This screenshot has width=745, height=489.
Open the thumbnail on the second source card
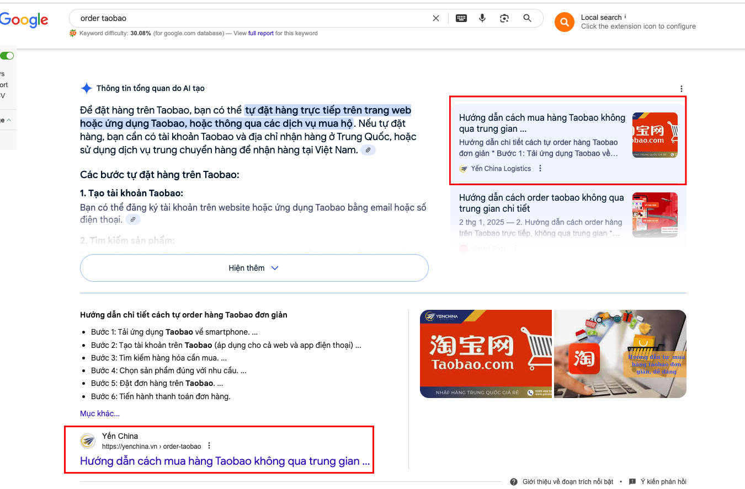[655, 215]
